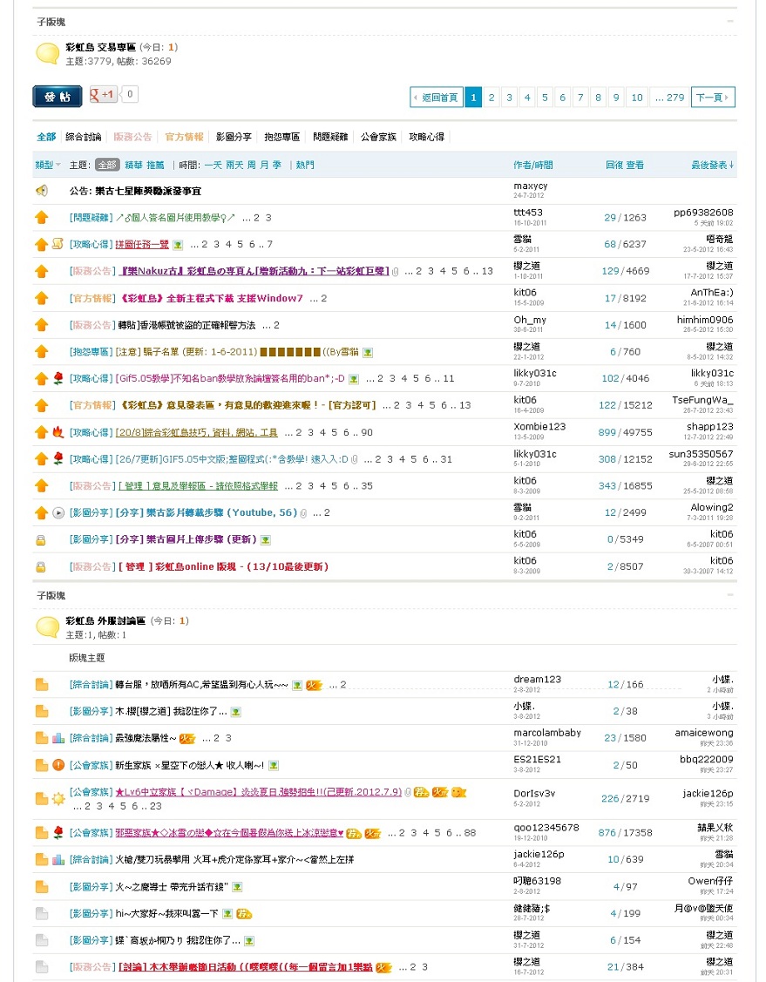Open author profile Xombie123
The width and height of the screenshot is (766, 982).
pos(539,426)
